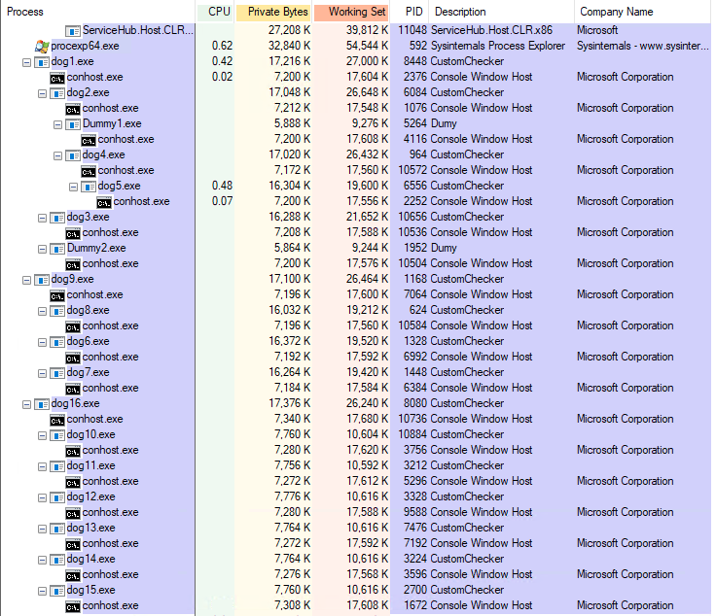716x616 pixels.
Task: Collapse the Dummy2.exe node
Action: [x=42, y=249]
